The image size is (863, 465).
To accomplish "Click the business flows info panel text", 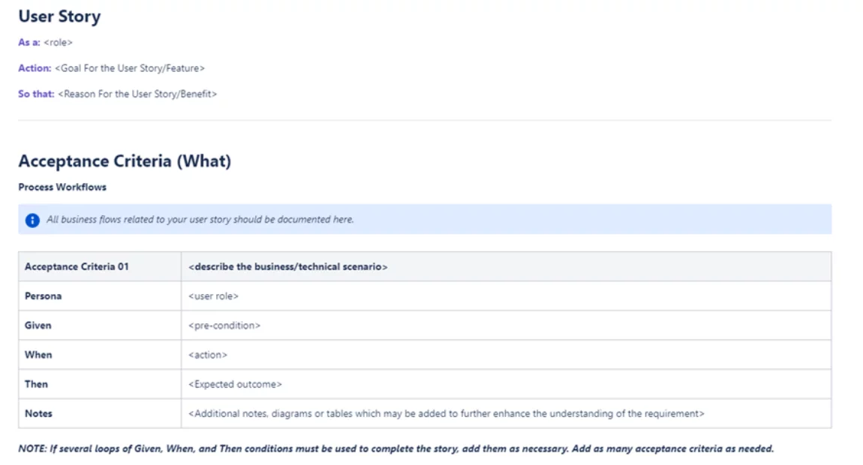I will (x=200, y=220).
